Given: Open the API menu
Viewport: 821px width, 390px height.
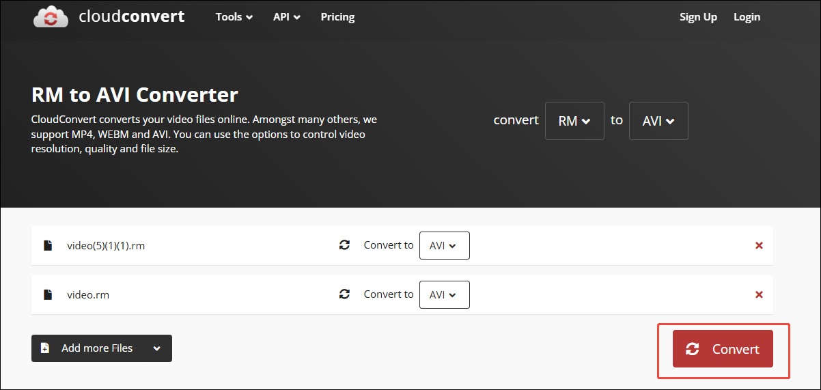Looking at the screenshot, I should point(287,17).
